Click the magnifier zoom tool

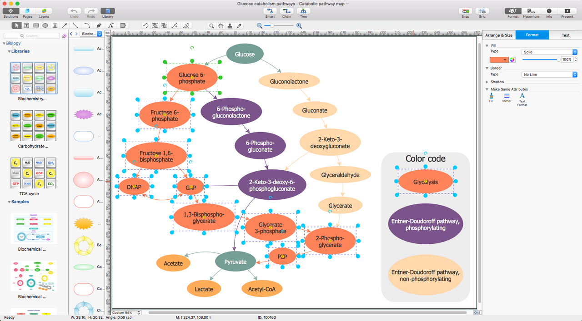[x=211, y=25]
